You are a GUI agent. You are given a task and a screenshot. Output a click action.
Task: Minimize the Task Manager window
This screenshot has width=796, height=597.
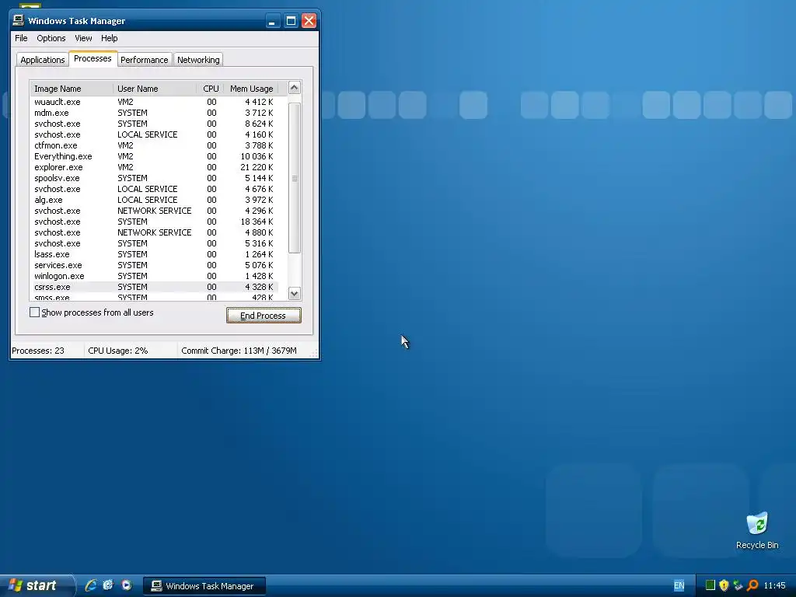tap(273, 21)
